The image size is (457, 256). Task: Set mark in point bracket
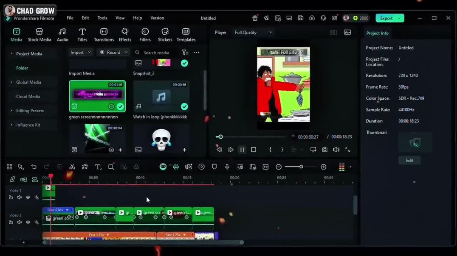(x=270, y=150)
